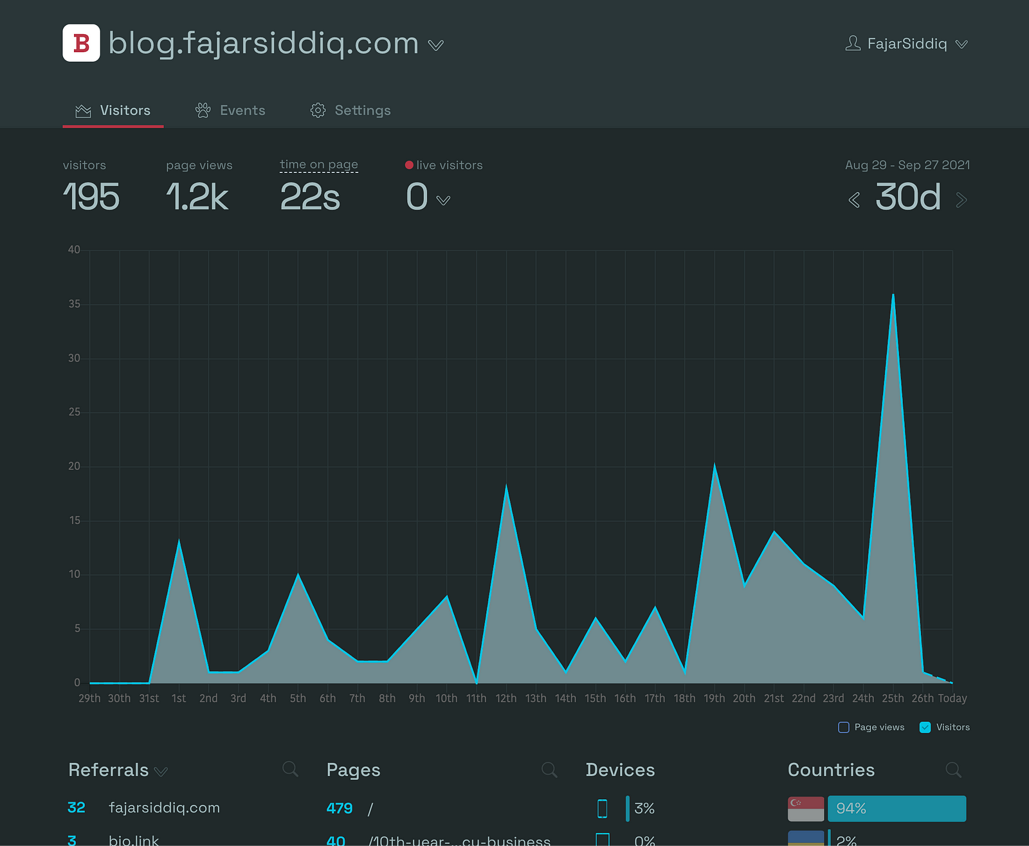Viewport: 1029px width, 846px height.
Task: Click the page count 479
Action: coord(340,808)
